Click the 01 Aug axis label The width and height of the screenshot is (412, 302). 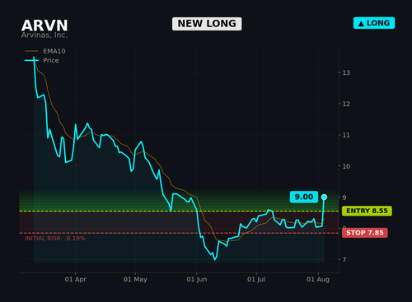318,280
